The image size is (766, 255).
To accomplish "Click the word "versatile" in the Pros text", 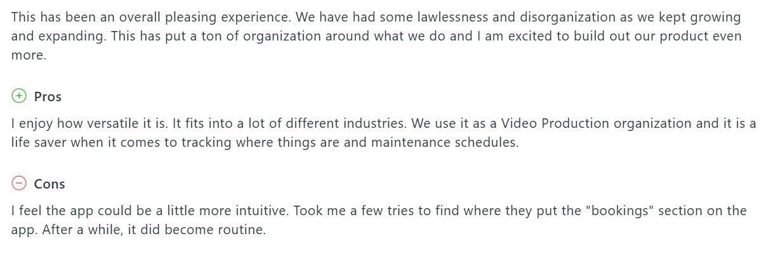I will 103,123.
